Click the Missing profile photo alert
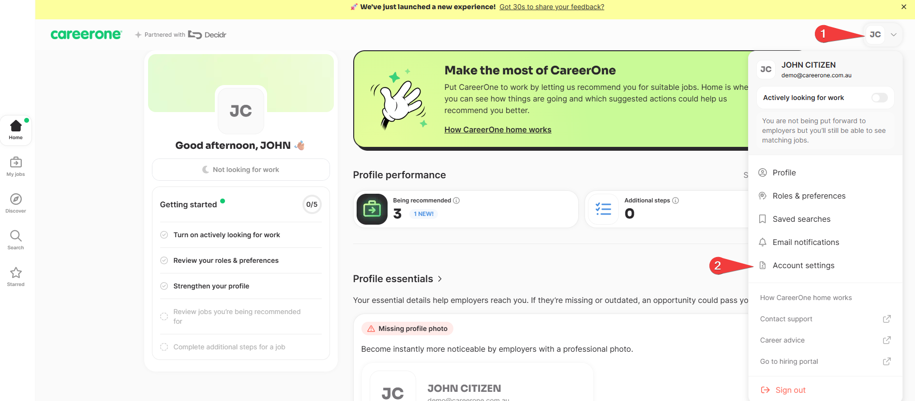 pyautogui.click(x=407, y=329)
